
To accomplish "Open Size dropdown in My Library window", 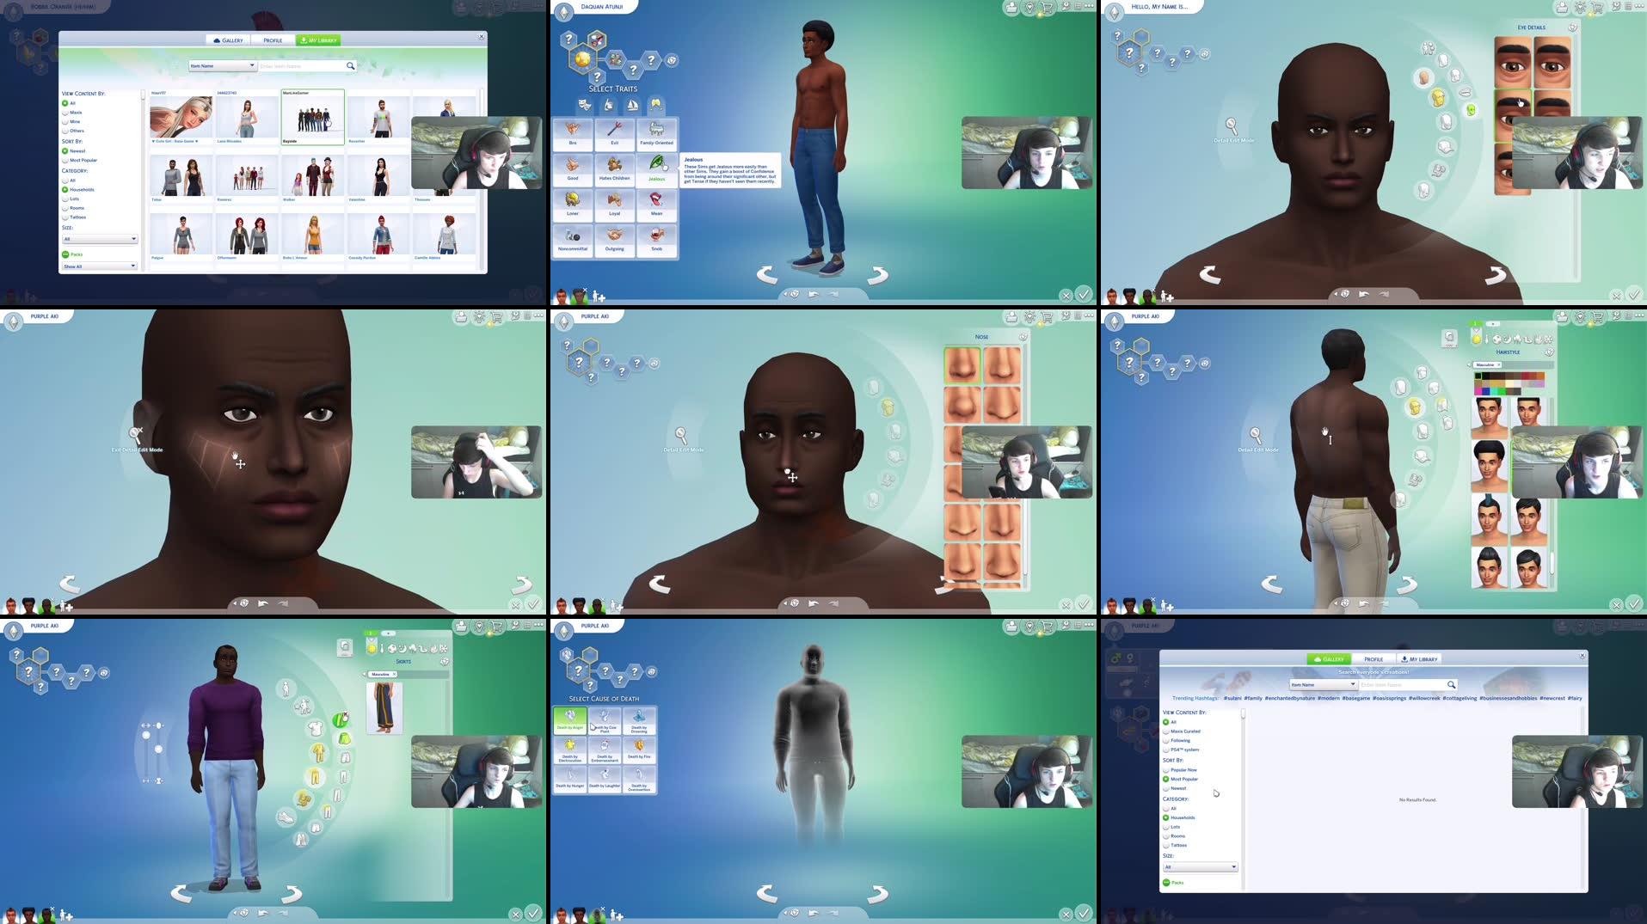I will [x=100, y=239].
